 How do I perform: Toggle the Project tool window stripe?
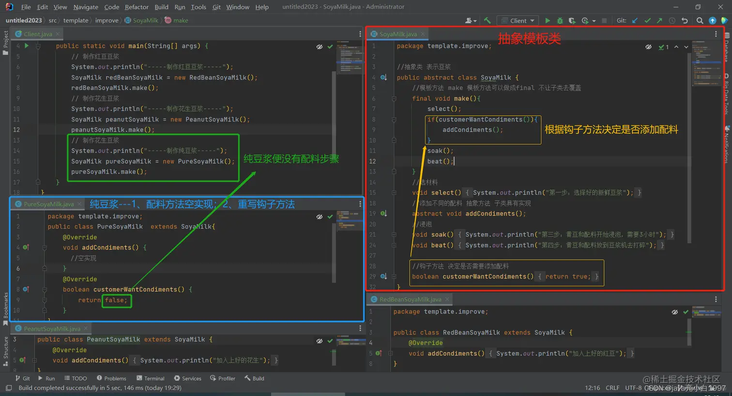coord(5,43)
